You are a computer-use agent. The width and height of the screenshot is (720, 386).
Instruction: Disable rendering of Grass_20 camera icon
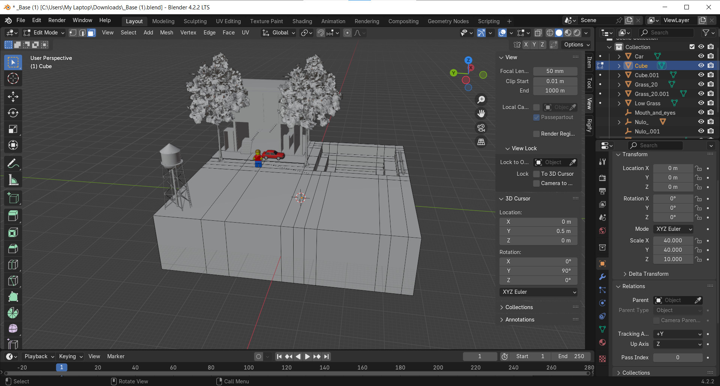pos(711,84)
